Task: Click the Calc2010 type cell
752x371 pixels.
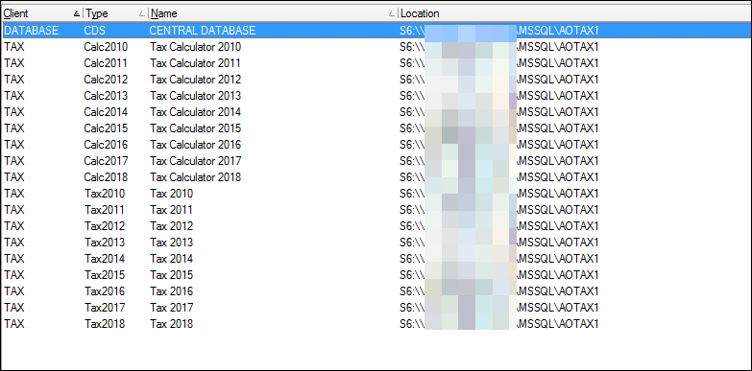Action: coord(106,47)
